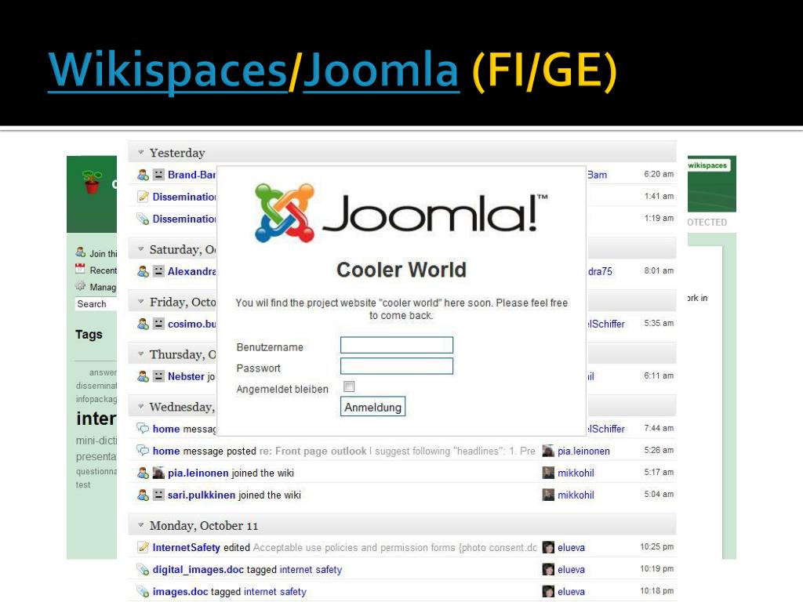The image size is (803, 602).
Task: Click the wikispaces badge top right
Action: 708,165
